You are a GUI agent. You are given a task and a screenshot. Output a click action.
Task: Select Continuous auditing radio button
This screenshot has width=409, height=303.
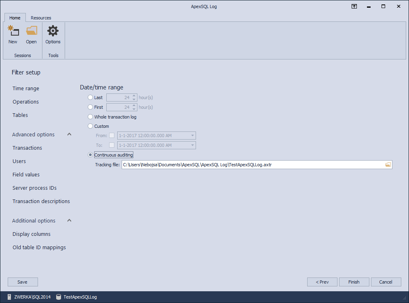90,155
